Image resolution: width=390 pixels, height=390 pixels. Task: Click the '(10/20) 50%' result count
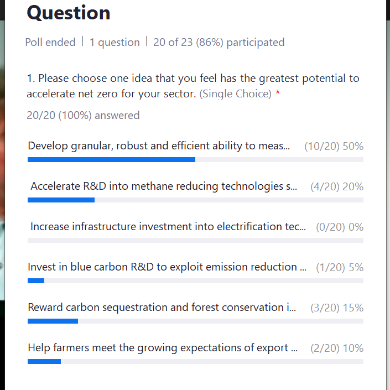pyautogui.click(x=334, y=146)
